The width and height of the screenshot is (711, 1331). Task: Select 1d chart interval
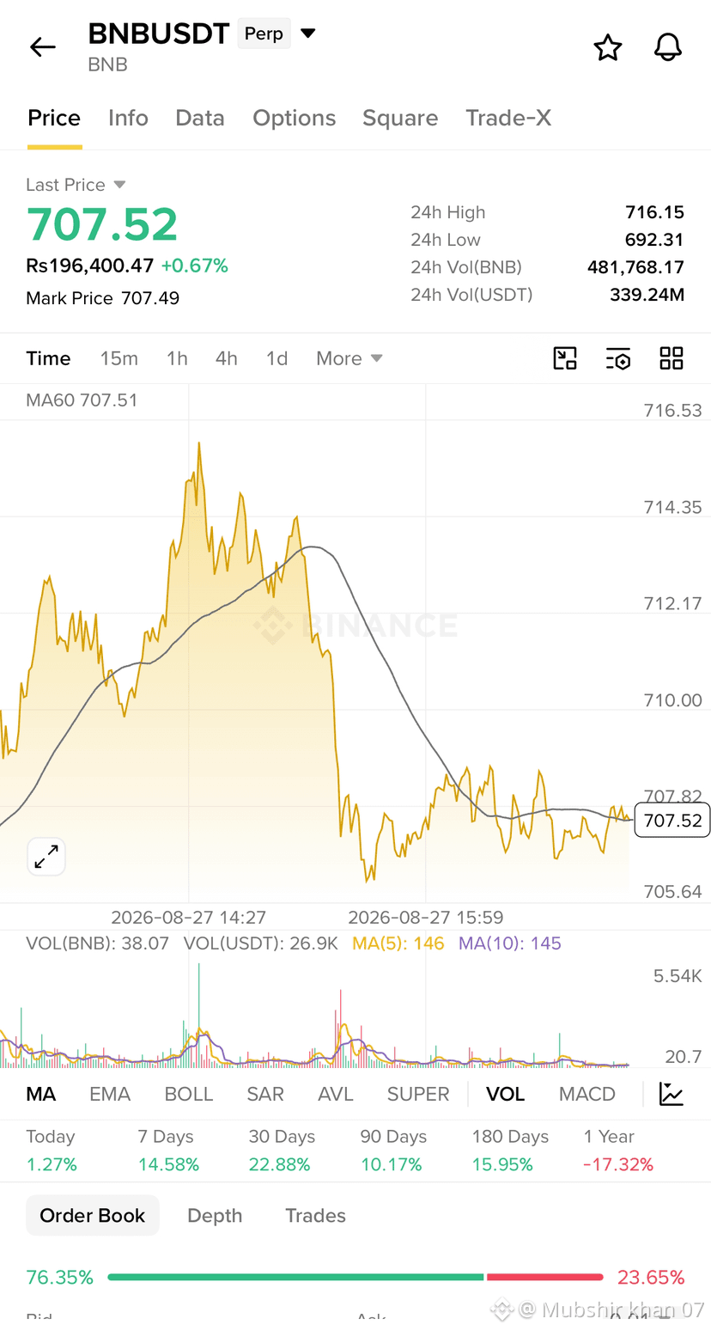point(276,358)
